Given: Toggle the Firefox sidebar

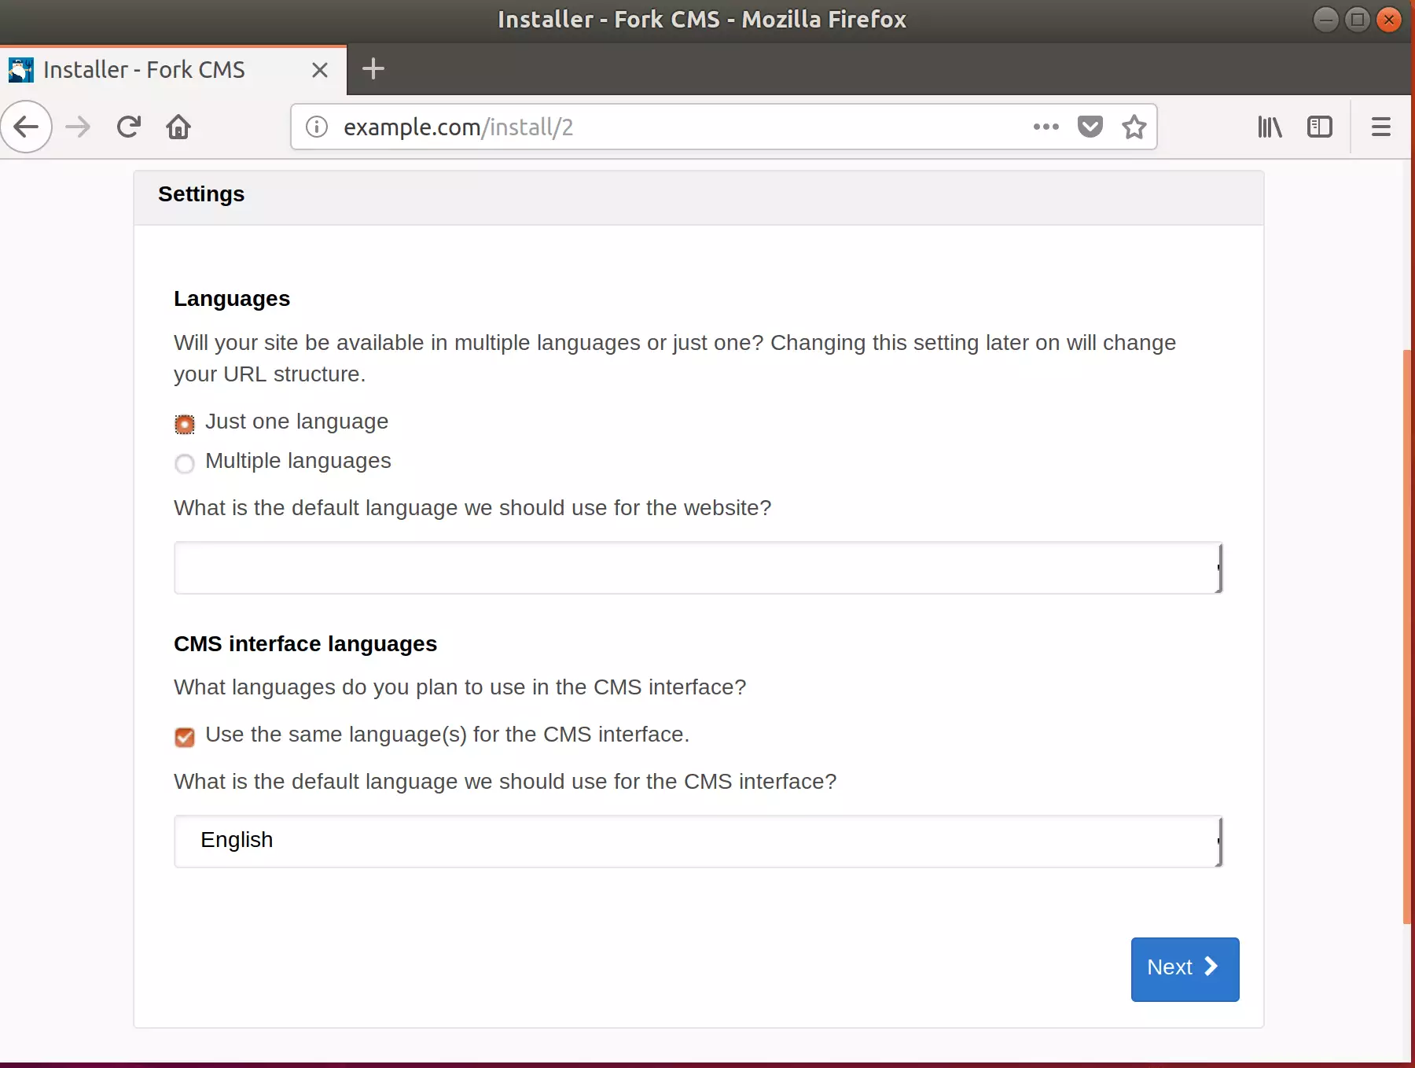Looking at the screenshot, I should 1320,127.
